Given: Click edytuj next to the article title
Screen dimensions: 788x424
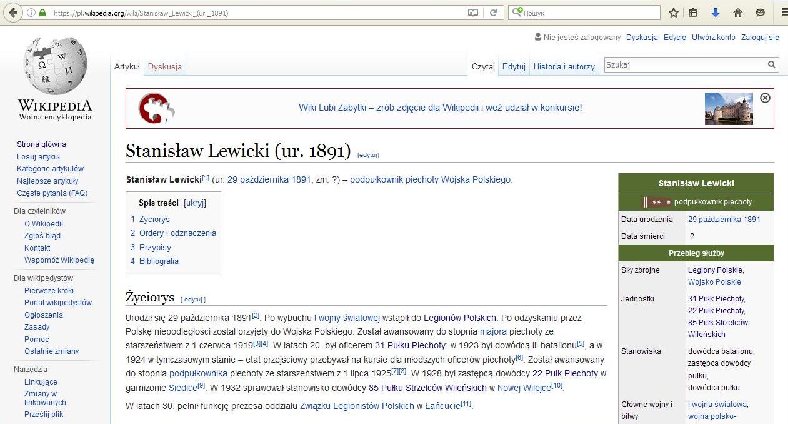Looking at the screenshot, I should (x=368, y=154).
